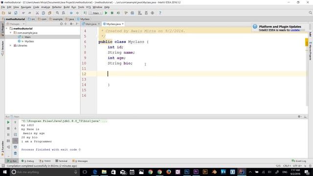Screen dimensions: 313x176
Task: Open the Terminal tool window tab
Action: pos(61,161)
